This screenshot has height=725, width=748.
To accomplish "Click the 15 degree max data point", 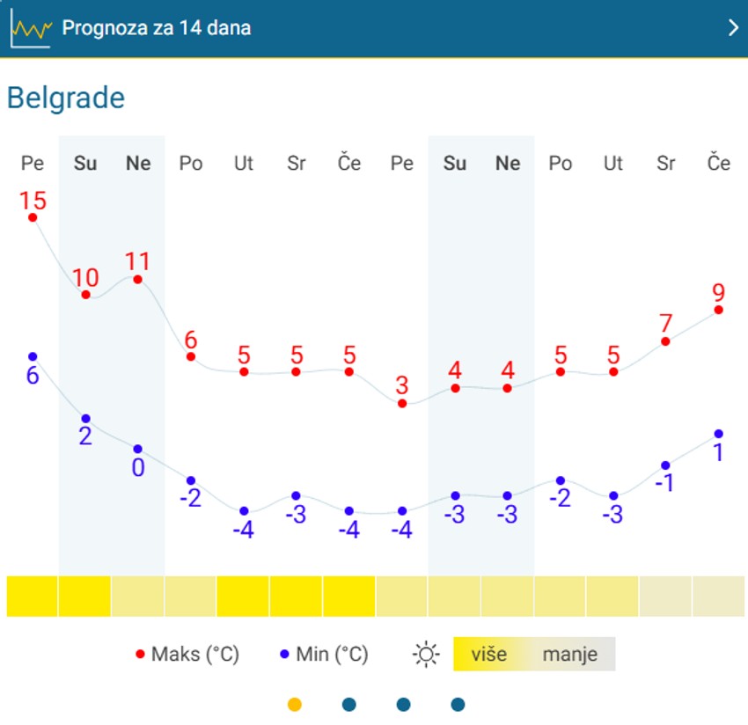I will (33, 217).
